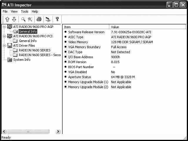Collapse the ATI Driver Files tree node
Image resolution: width=188 pixels, height=141 pixels.
click(4, 46)
